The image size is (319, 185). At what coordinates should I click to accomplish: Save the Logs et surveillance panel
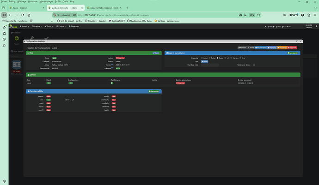pos(293,53)
